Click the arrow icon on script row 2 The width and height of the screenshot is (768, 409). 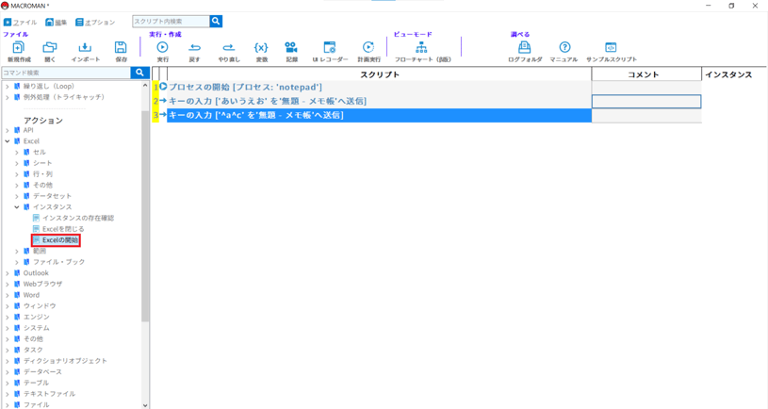click(x=163, y=101)
